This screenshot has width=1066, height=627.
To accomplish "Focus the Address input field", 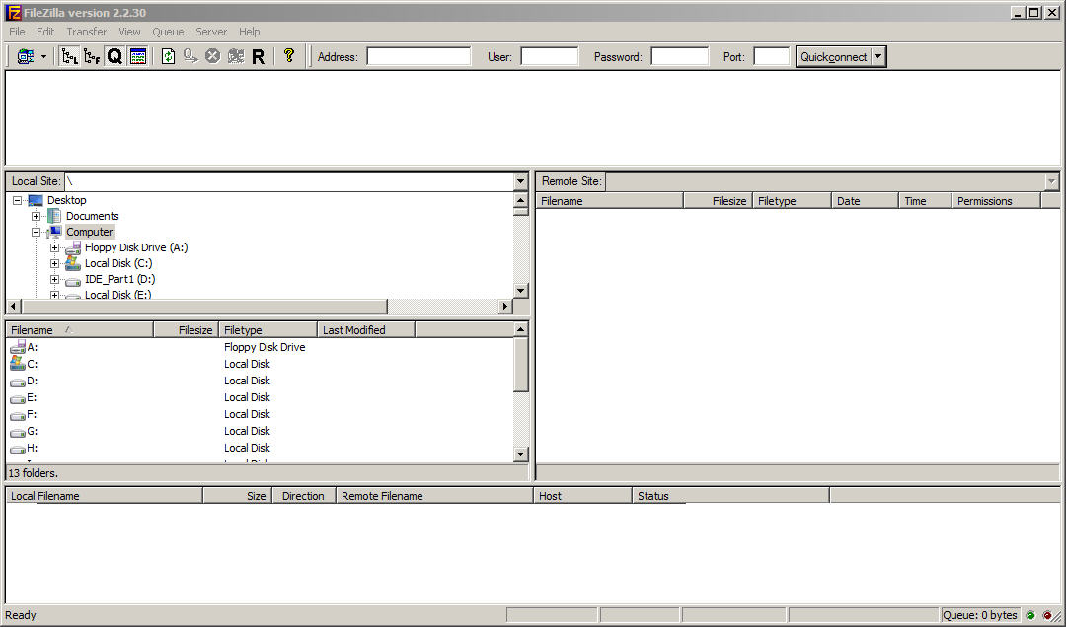I will click(419, 56).
